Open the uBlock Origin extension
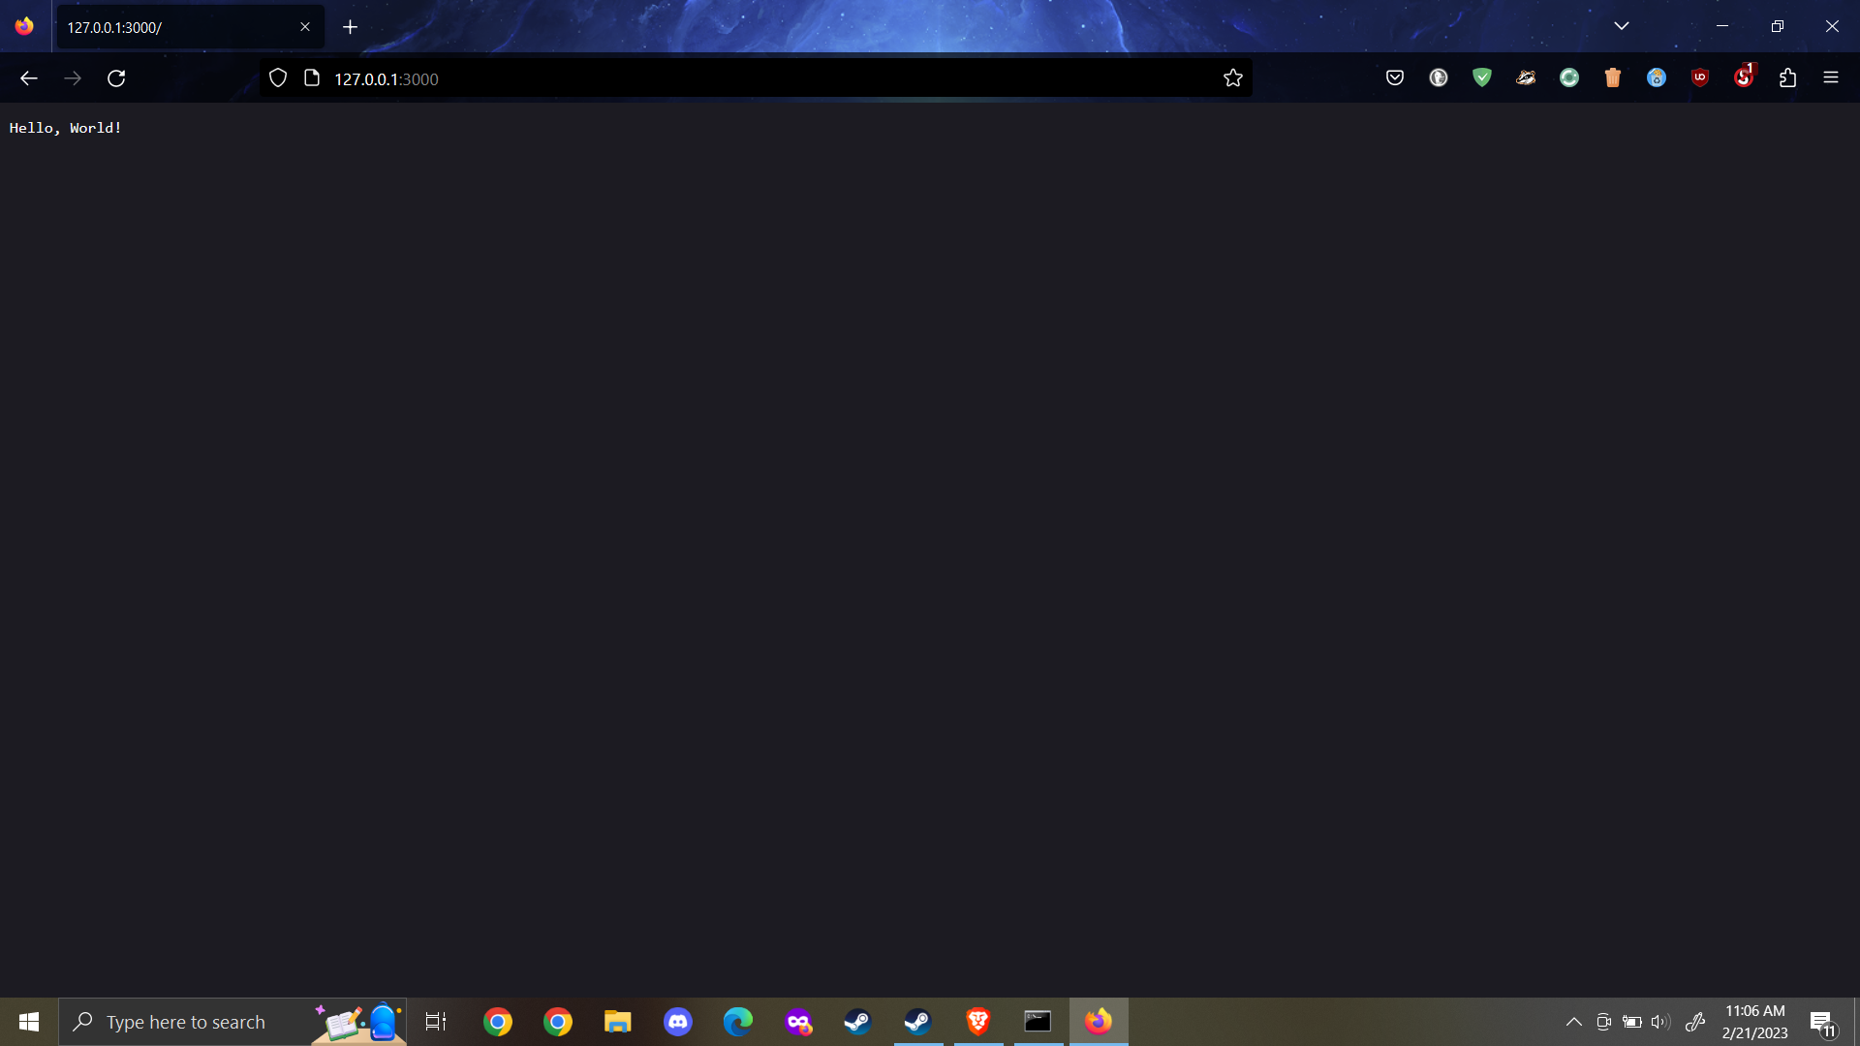 tap(1701, 77)
